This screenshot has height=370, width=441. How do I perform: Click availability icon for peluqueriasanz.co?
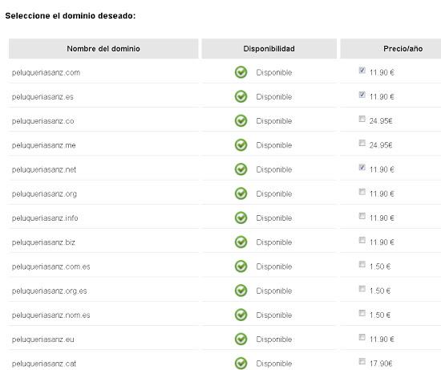coord(241,121)
